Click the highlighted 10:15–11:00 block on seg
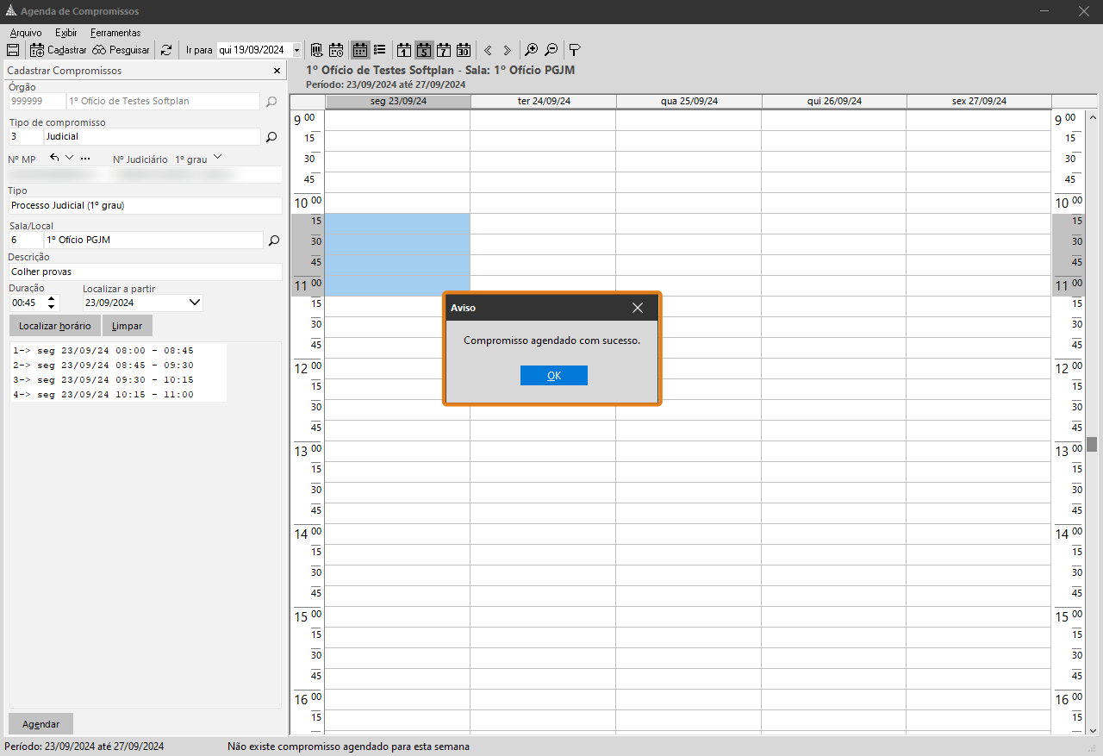The width and height of the screenshot is (1103, 756). click(397, 255)
